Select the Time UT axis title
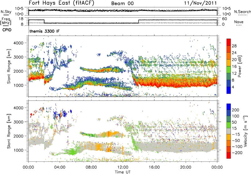251x174 pixels. click(x=123, y=172)
